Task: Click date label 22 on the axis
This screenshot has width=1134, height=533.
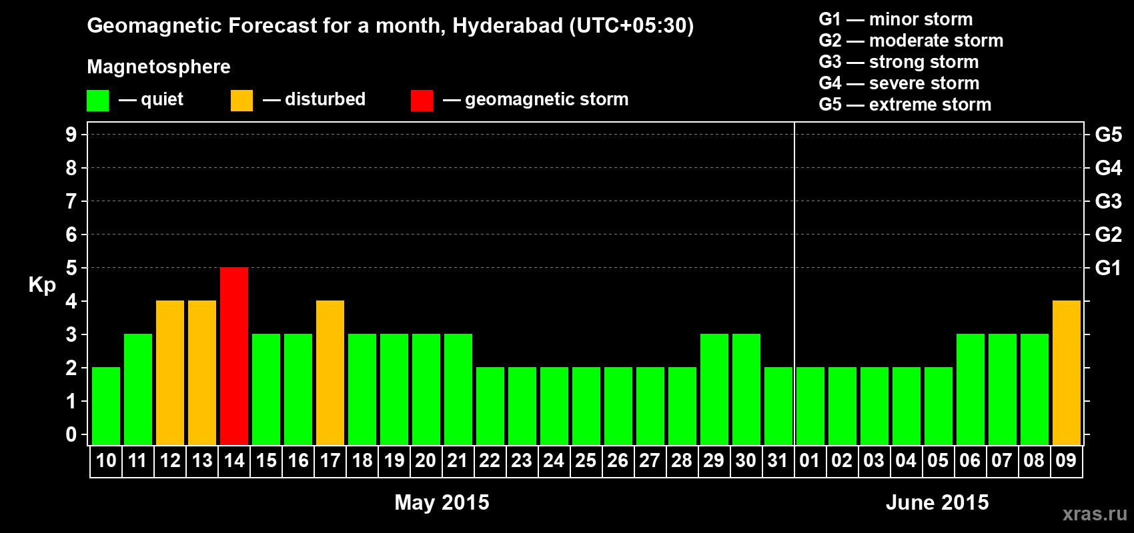Action: (x=490, y=461)
